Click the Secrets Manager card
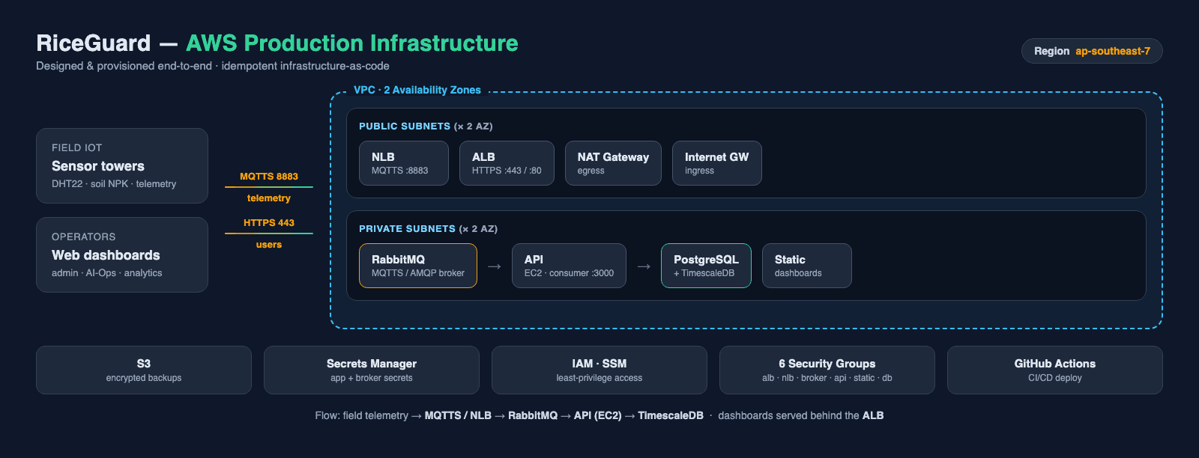1199x458 pixels. click(372, 370)
